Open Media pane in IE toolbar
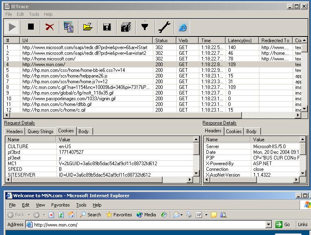This screenshot has height=235, width=311. click(x=146, y=215)
